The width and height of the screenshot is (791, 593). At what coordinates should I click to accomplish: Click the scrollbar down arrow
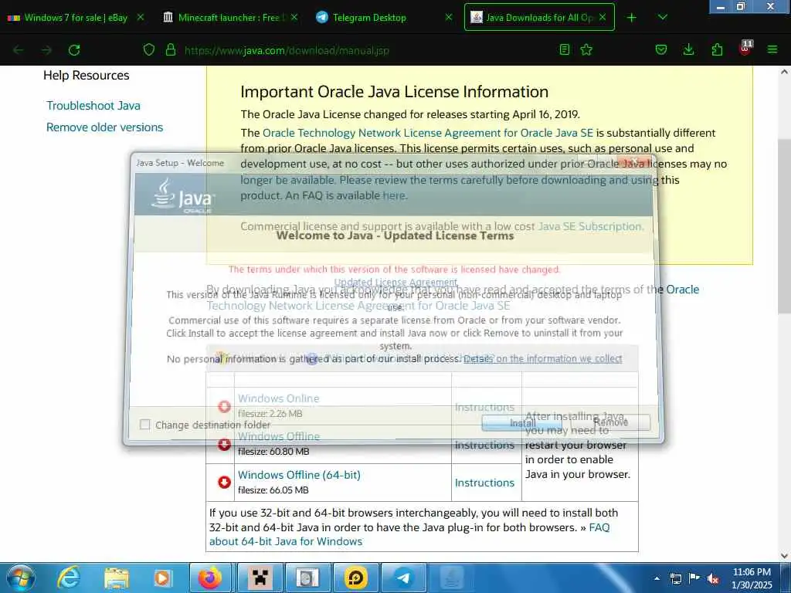coord(784,556)
